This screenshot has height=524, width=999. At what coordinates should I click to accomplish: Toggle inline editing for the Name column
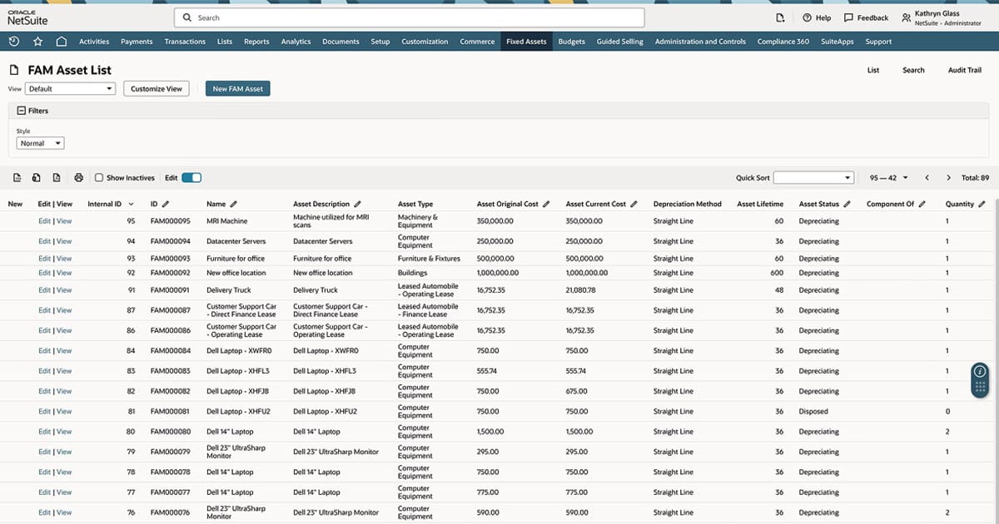tap(234, 203)
